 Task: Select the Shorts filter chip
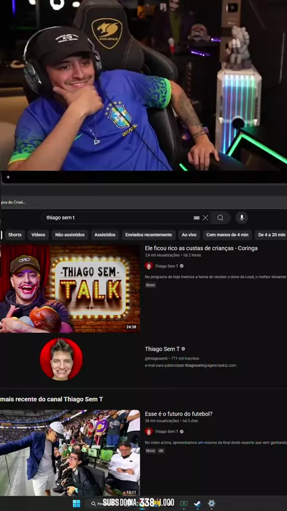point(15,235)
